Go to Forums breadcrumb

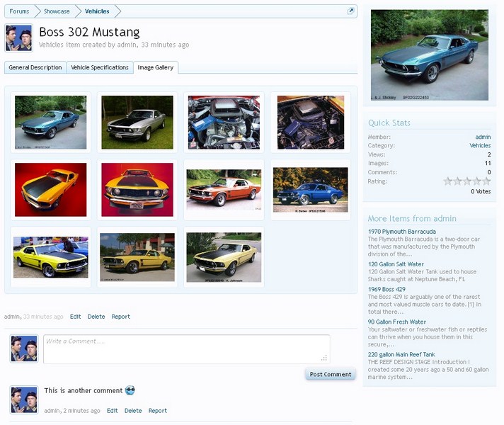[19, 11]
